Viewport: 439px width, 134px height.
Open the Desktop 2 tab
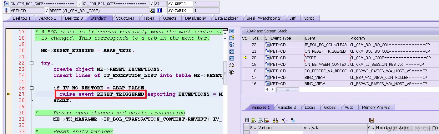48,18
